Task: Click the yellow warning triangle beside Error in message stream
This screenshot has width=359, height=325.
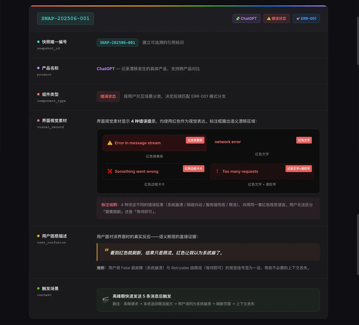Action: (110, 143)
